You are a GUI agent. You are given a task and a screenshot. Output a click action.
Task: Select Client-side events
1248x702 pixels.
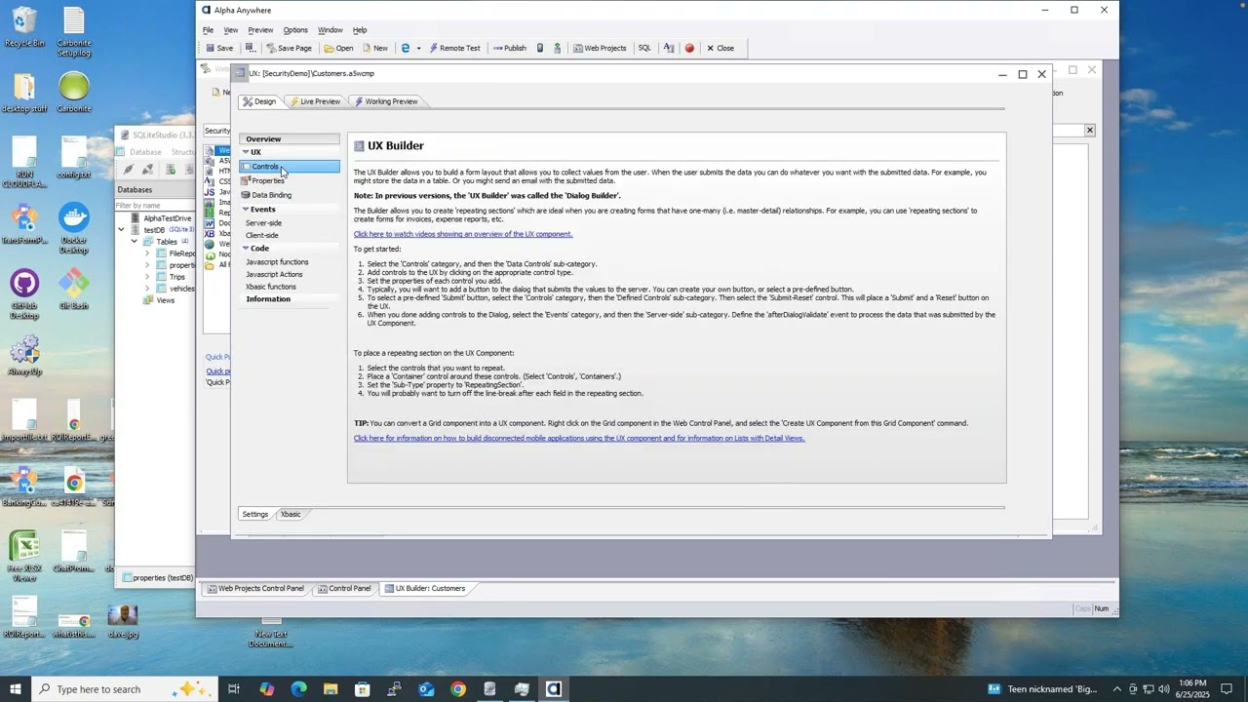point(262,235)
